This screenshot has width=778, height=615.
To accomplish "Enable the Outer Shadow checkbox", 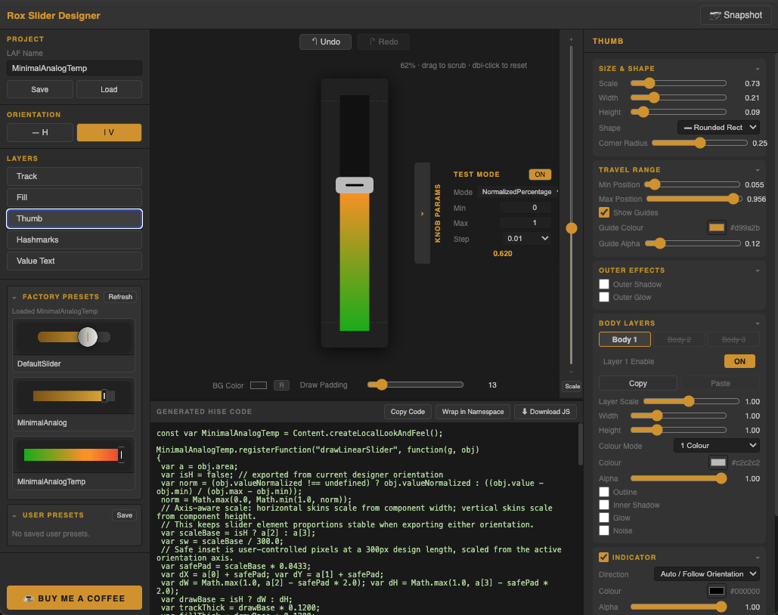I will tap(604, 284).
